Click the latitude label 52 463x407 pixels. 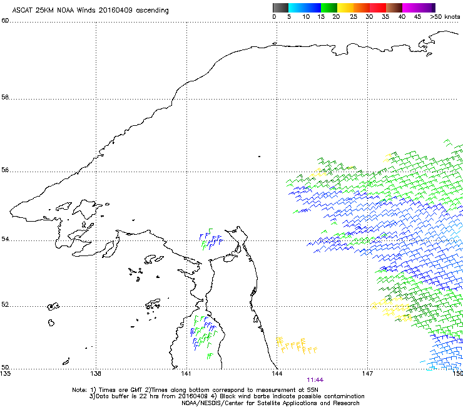[5, 304]
